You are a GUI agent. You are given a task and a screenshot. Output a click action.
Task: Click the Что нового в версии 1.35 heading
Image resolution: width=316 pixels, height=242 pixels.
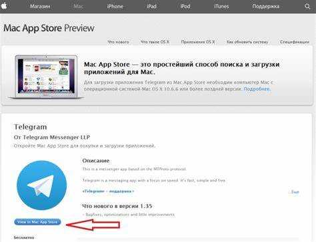click(117, 206)
